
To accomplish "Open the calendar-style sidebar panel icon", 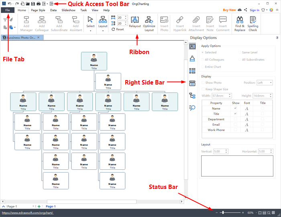I will pyautogui.click(x=192, y=83).
